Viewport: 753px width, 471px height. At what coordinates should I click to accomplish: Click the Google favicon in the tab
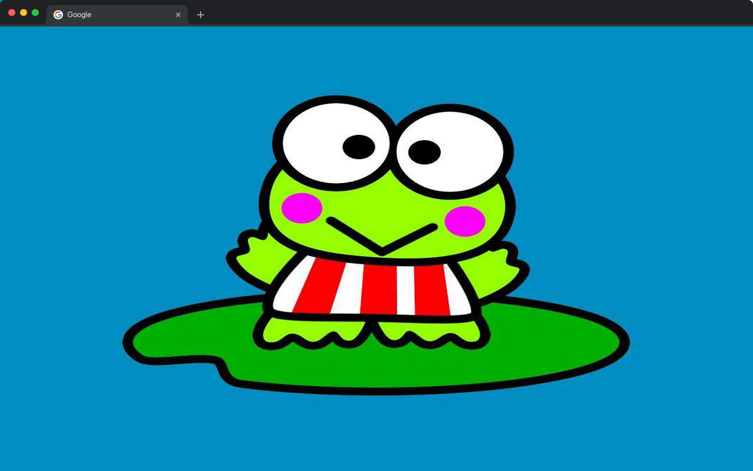[x=58, y=15]
